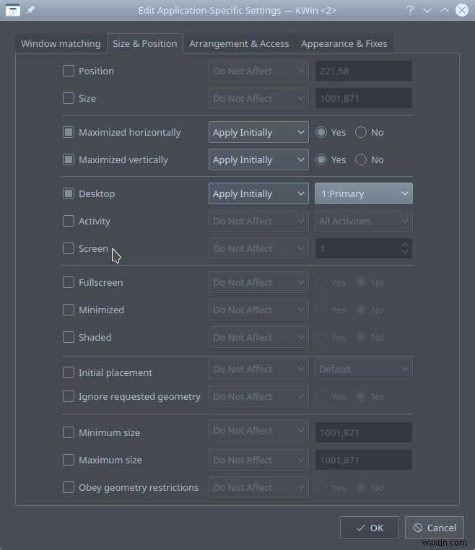The image size is (475, 550).
Task: Click the keep-below down chevron in titlebar
Action: click(x=427, y=10)
